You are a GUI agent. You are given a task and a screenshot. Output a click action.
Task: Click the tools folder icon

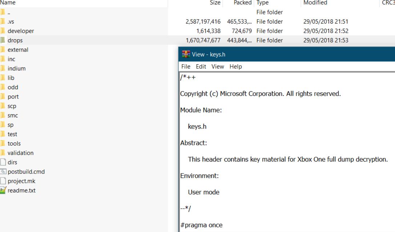(x=3, y=143)
